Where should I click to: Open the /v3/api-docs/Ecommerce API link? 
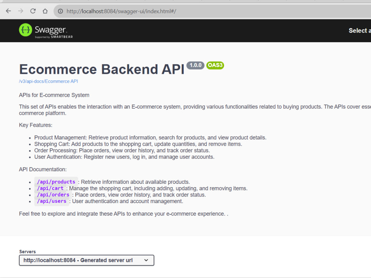(x=49, y=81)
